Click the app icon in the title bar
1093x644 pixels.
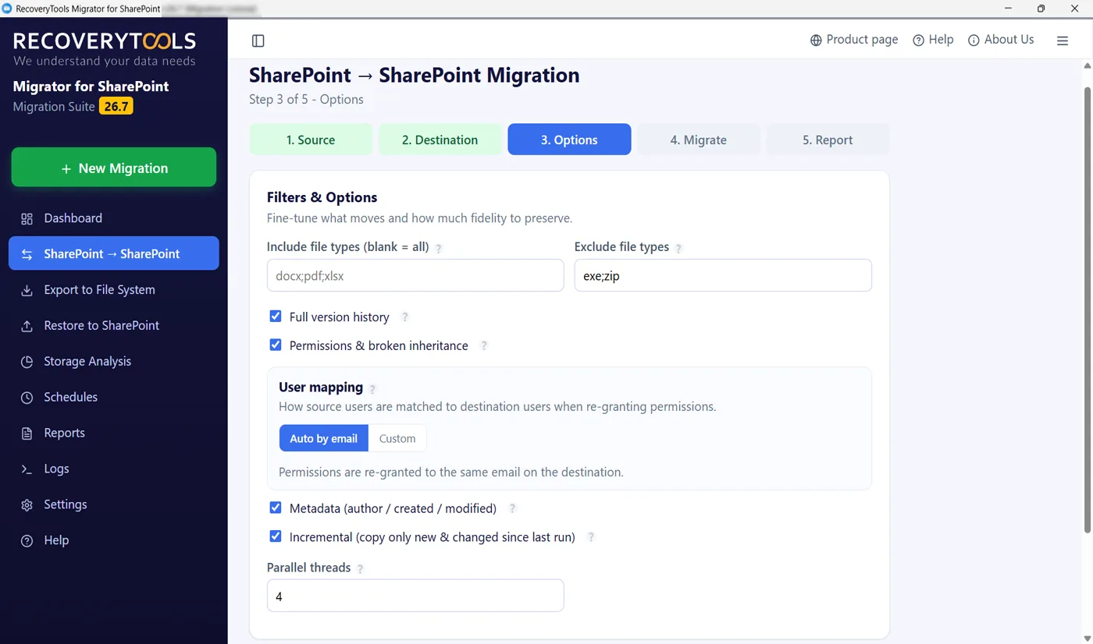[7, 9]
